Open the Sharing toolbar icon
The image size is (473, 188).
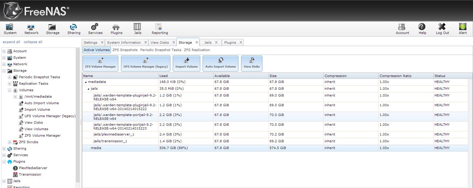pos(74,29)
